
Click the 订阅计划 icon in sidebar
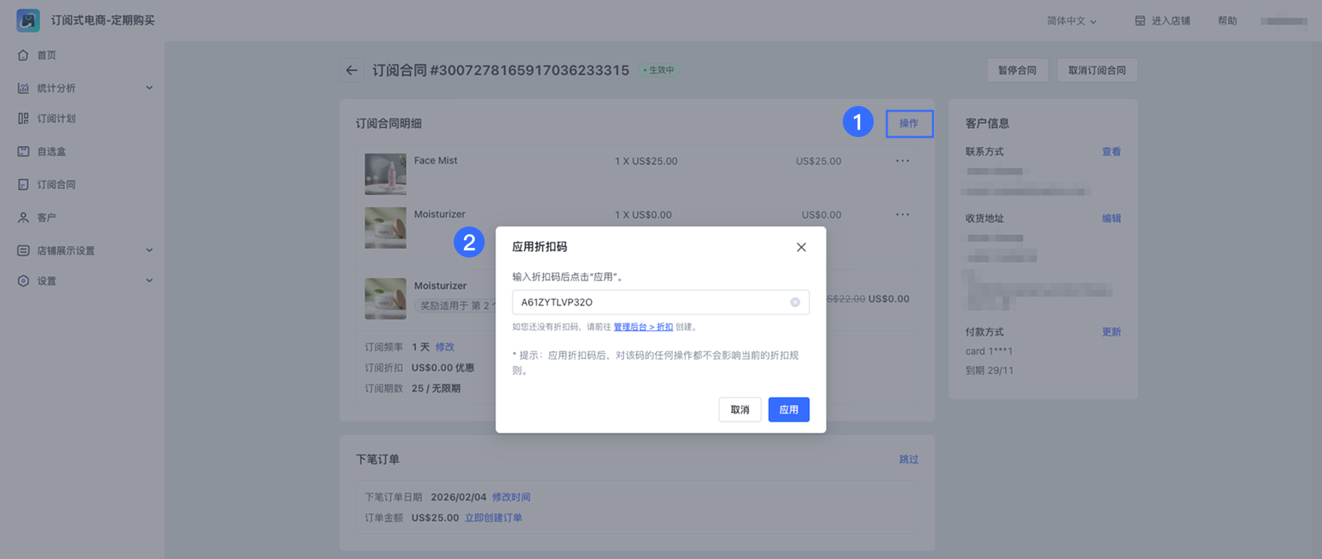point(23,118)
